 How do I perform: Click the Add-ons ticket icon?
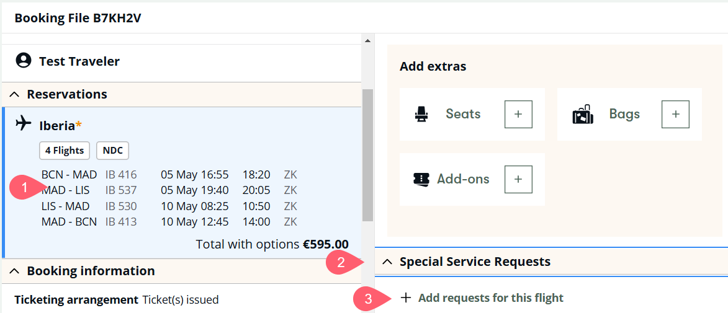pyautogui.click(x=421, y=179)
